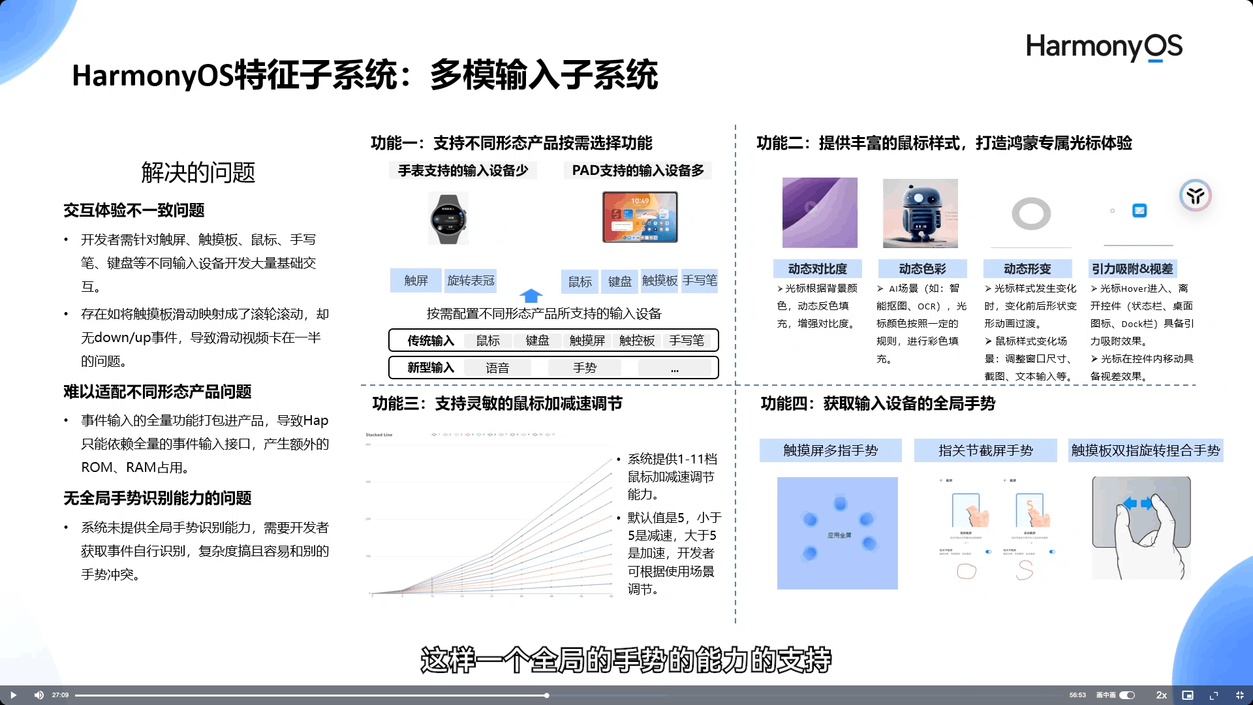Click the HarmonyOS logo
This screenshot has width=1253, height=705.
pos(1104,47)
